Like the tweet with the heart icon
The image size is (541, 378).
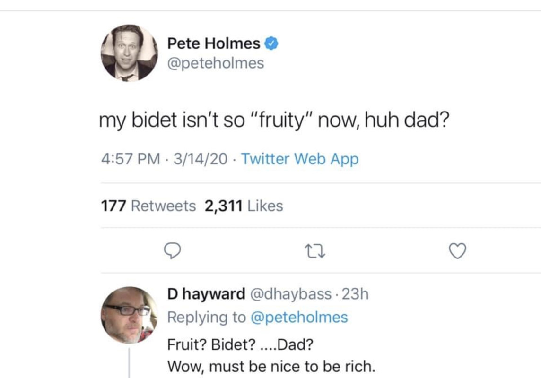click(x=457, y=251)
